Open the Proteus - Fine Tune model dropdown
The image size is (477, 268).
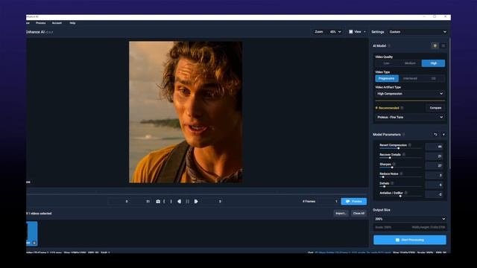[x=410, y=118]
